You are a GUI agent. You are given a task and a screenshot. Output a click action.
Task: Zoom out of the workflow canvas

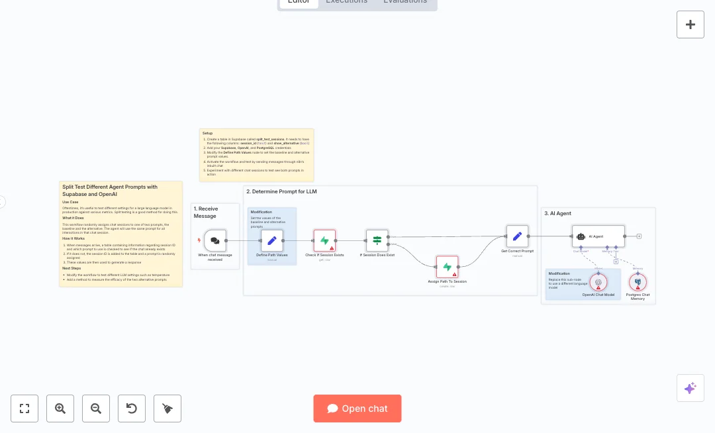(x=96, y=409)
